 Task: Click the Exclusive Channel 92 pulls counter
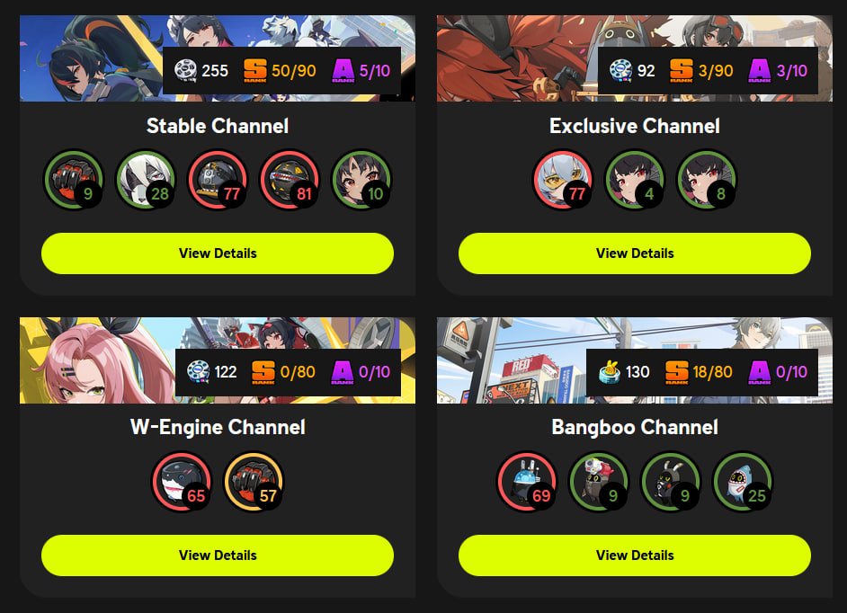pos(632,70)
